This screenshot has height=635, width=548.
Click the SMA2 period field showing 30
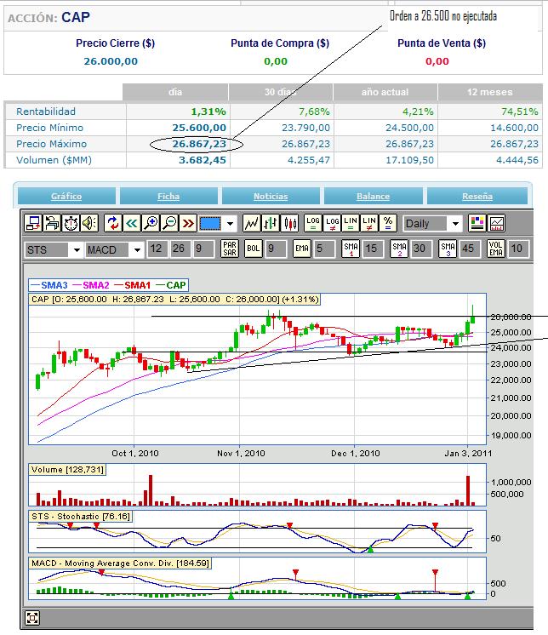pyautogui.click(x=421, y=249)
